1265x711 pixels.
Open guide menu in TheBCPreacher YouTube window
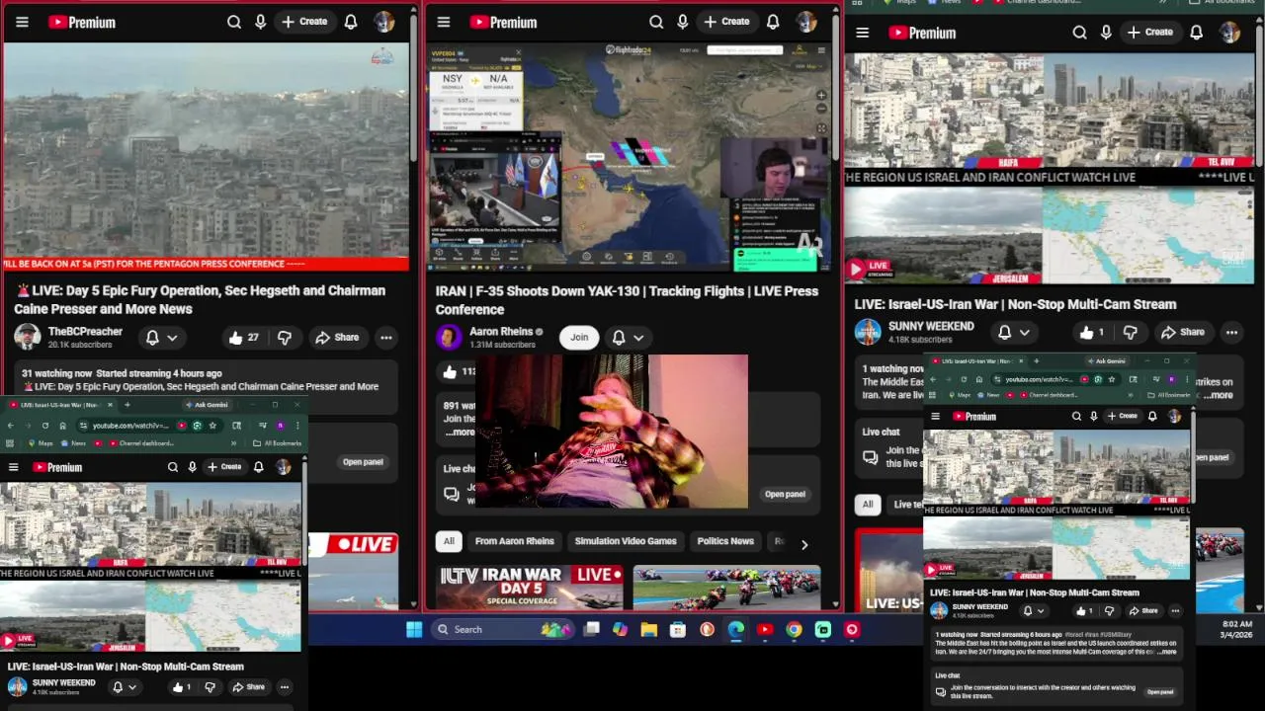[22, 22]
